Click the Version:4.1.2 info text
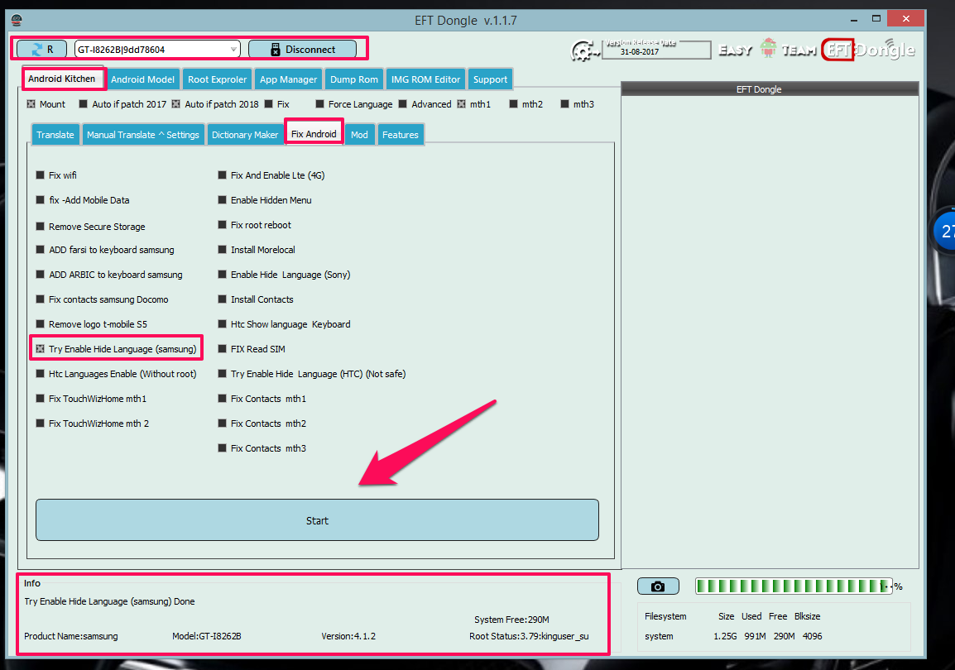The image size is (955, 670). [348, 636]
